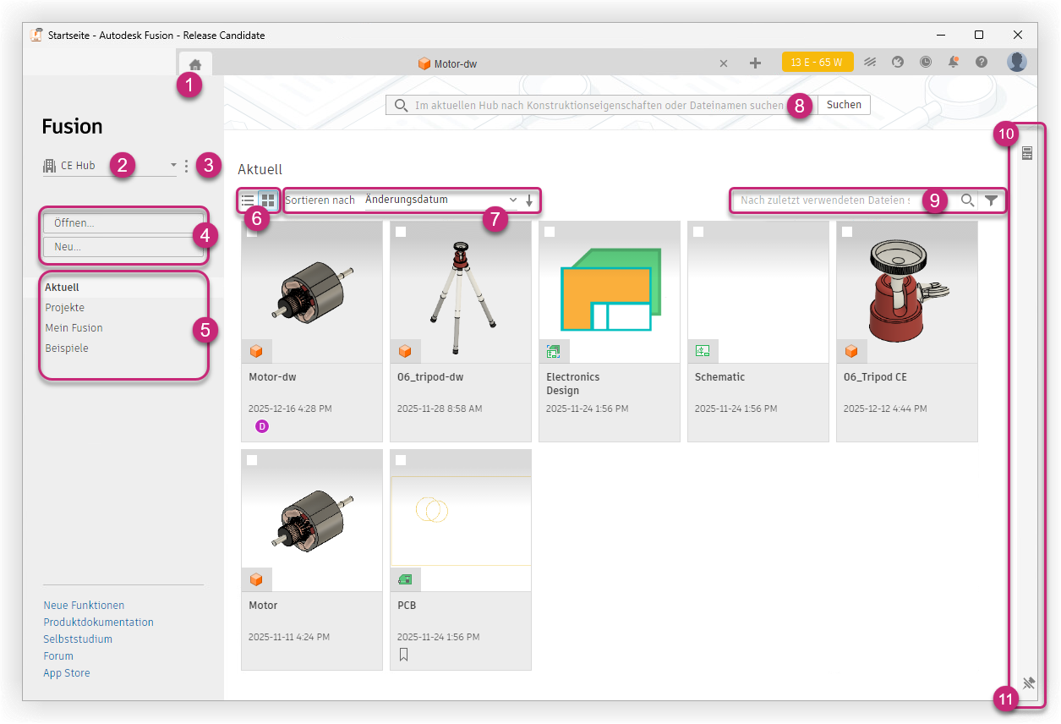This screenshot has width=1061, height=724.
Task: Open the Änderungsdatum sort dropdown
Action: coord(440,200)
